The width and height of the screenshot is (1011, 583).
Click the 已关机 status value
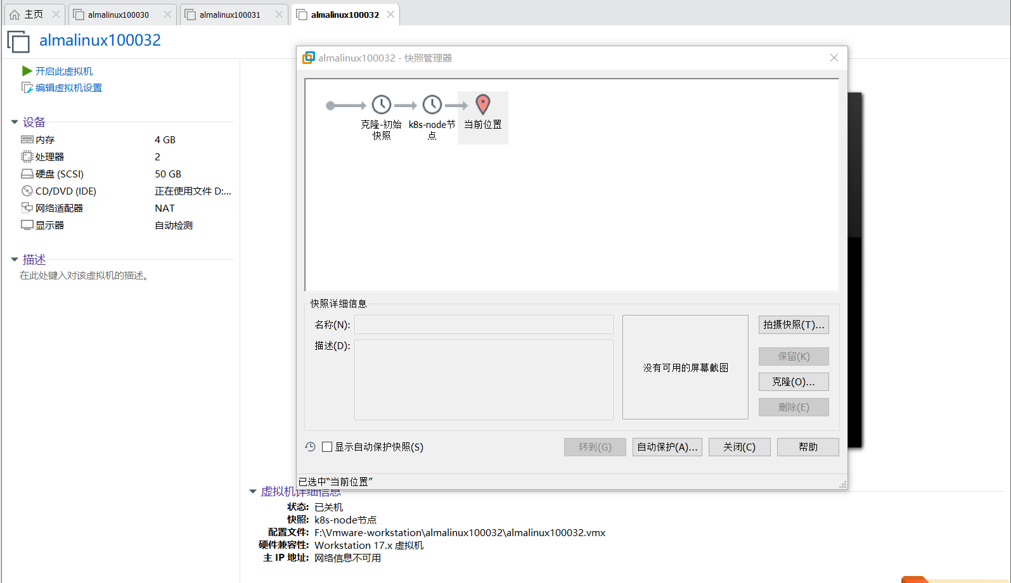328,507
